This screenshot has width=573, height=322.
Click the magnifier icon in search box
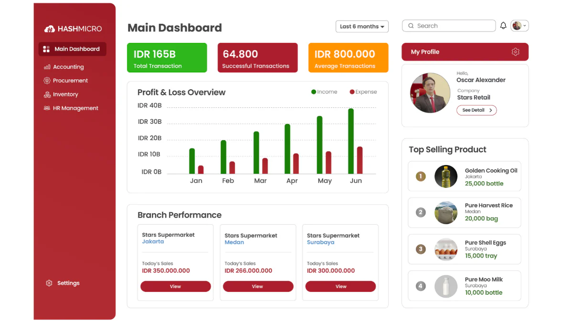pos(411,26)
